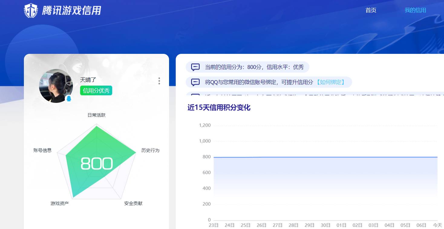Click chat bubble icon beside 将QQ与您常用的微信 message
Viewport: 444px width, 229px height.
point(195,82)
